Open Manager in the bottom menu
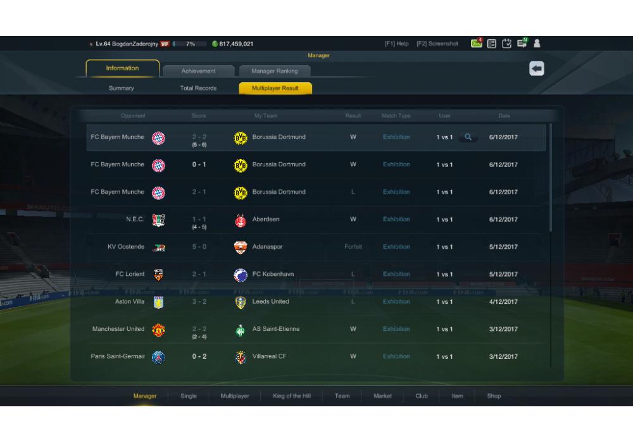633x443 pixels. click(x=145, y=396)
